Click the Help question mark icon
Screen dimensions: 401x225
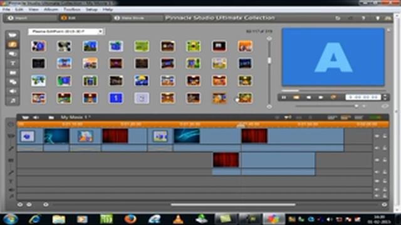[363, 18]
